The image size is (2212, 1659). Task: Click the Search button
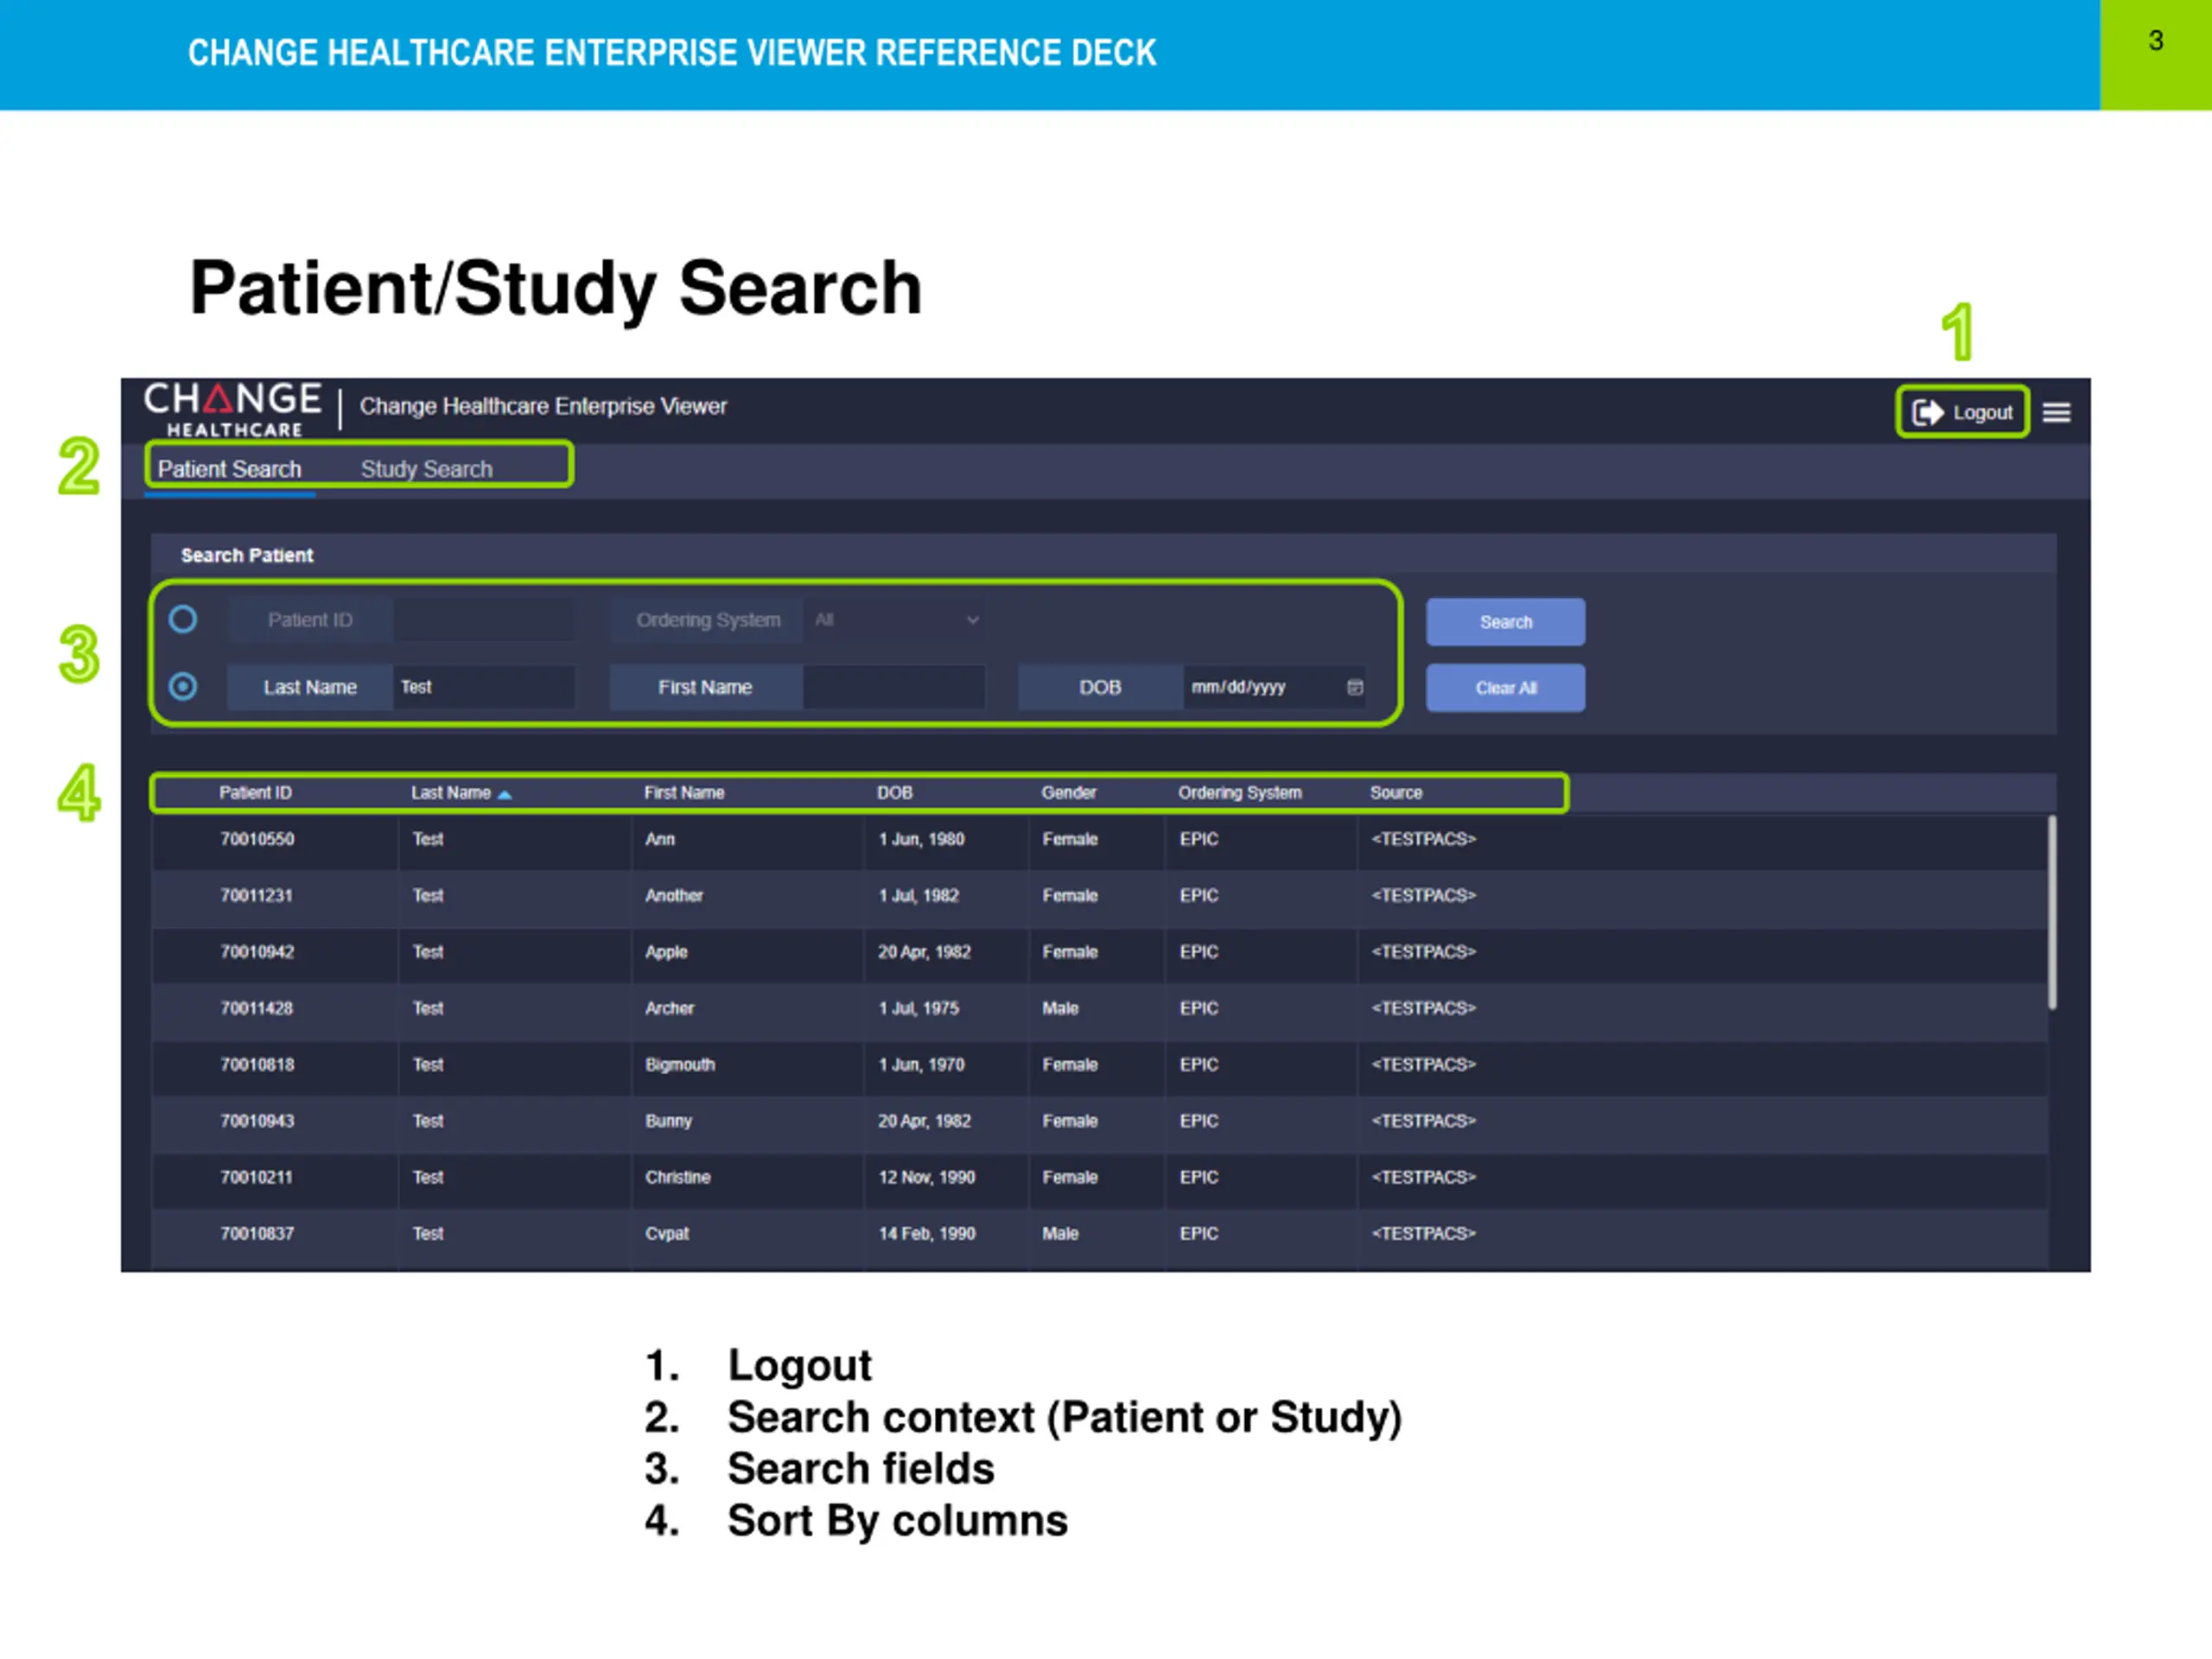(x=1505, y=622)
